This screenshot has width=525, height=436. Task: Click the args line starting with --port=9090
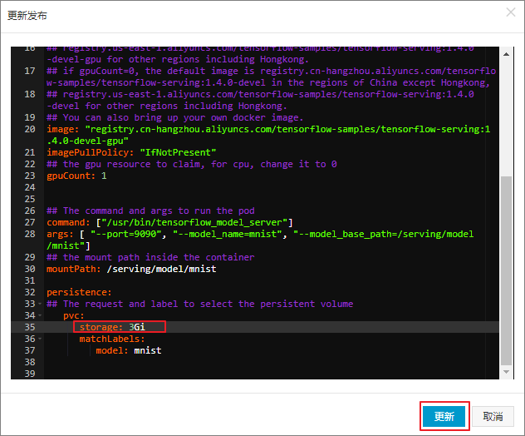click(260, 240)
